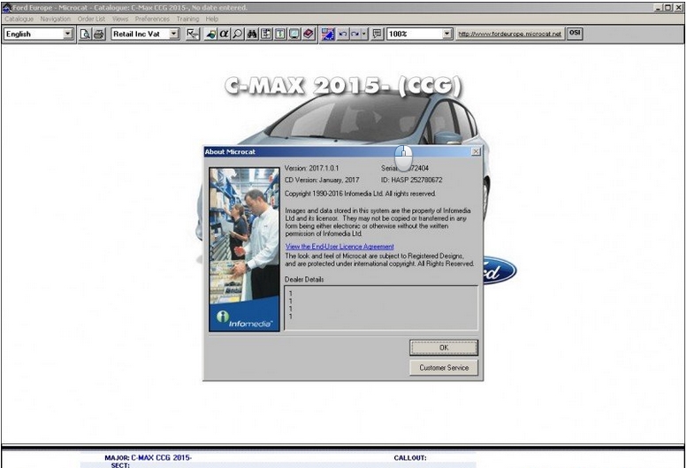Screen dimensions: 687x468
Task: Click the print preview icon
Action: tap(85, 34)
